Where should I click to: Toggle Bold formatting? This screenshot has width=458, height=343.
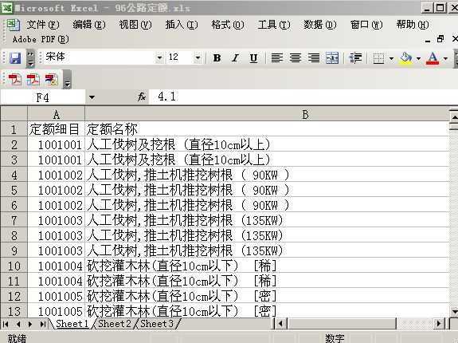coord(217,58)
